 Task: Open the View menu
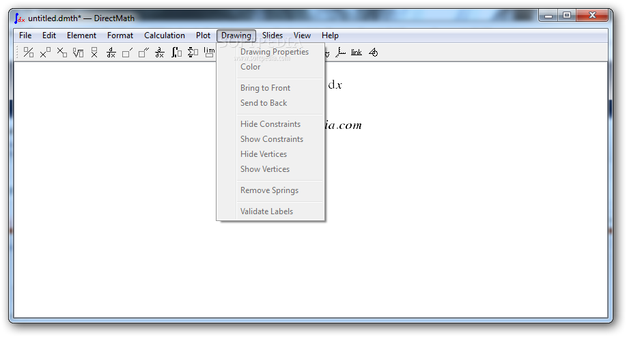coord(302,35)
